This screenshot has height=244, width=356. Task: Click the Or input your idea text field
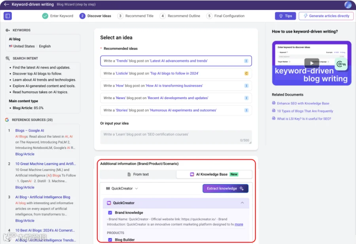click(x=176, y=137)
